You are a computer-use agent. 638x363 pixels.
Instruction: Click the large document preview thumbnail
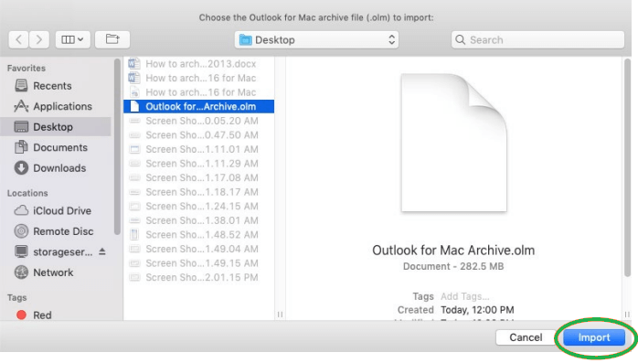click(453, 143)
